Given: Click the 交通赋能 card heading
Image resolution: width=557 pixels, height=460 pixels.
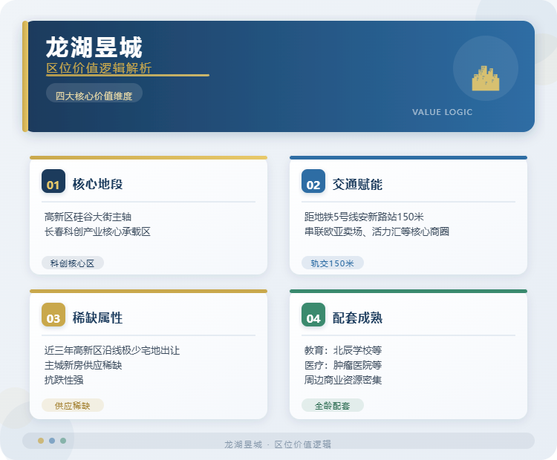Looking at the screenshot, I should pos(358,184).
